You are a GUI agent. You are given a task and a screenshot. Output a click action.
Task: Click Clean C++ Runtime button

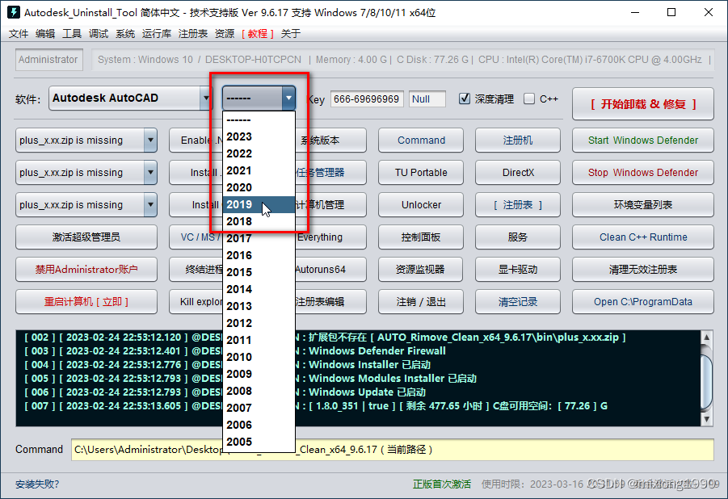pyautogui.click(x=643, y=237)
